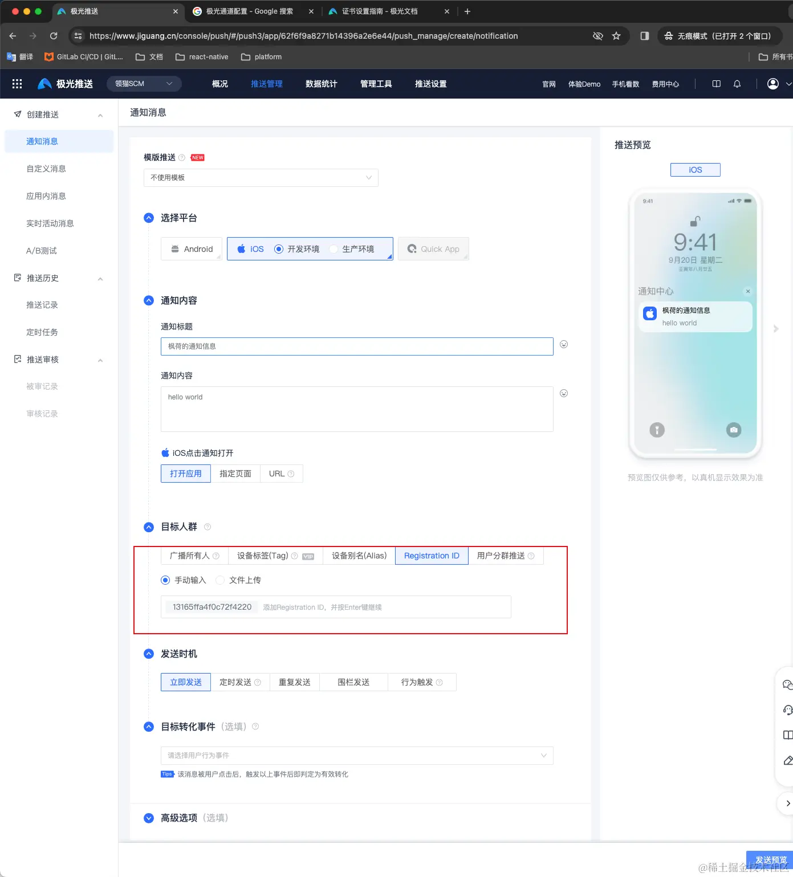Toggle the Quick App platform option
This screenshot has height=877, width=793.
coord(433,249)
